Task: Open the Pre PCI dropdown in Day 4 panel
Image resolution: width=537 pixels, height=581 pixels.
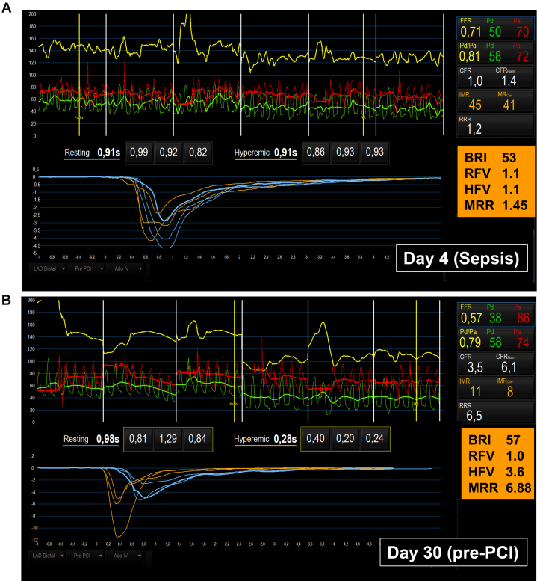Action: [x=87, y=268]
